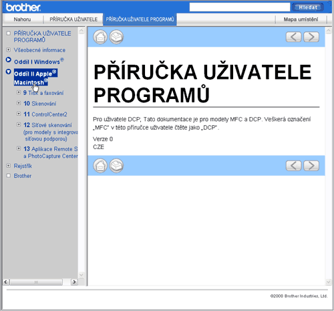The image size is (334, 311).
Task: Open 12 Síťové skenování link
Action: point(51,132)
